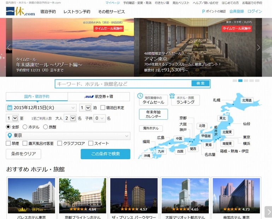Click the ログイン link
Image resolution: width=272 pixels, height=219 pixels.
tap(255, 11)
